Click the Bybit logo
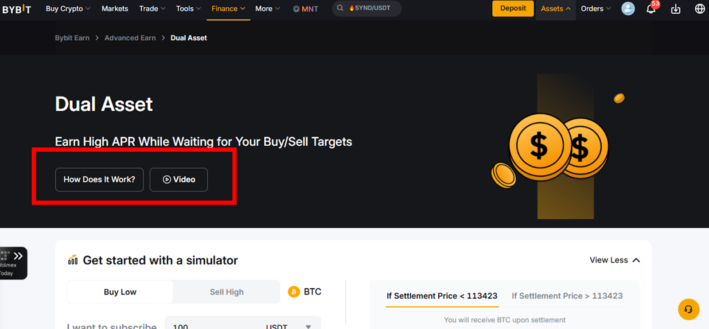 17,9
